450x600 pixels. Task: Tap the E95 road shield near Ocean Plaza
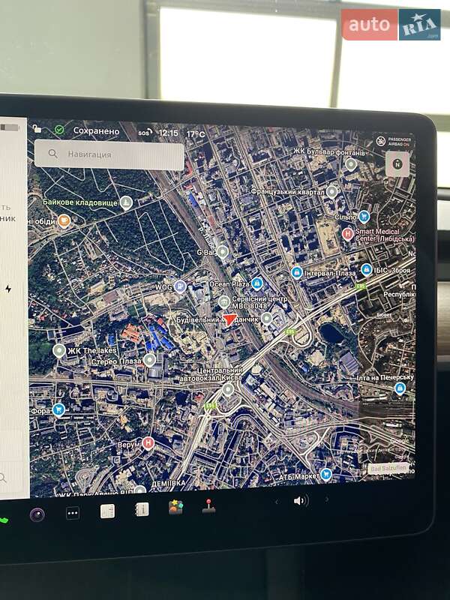click(290, 331)
